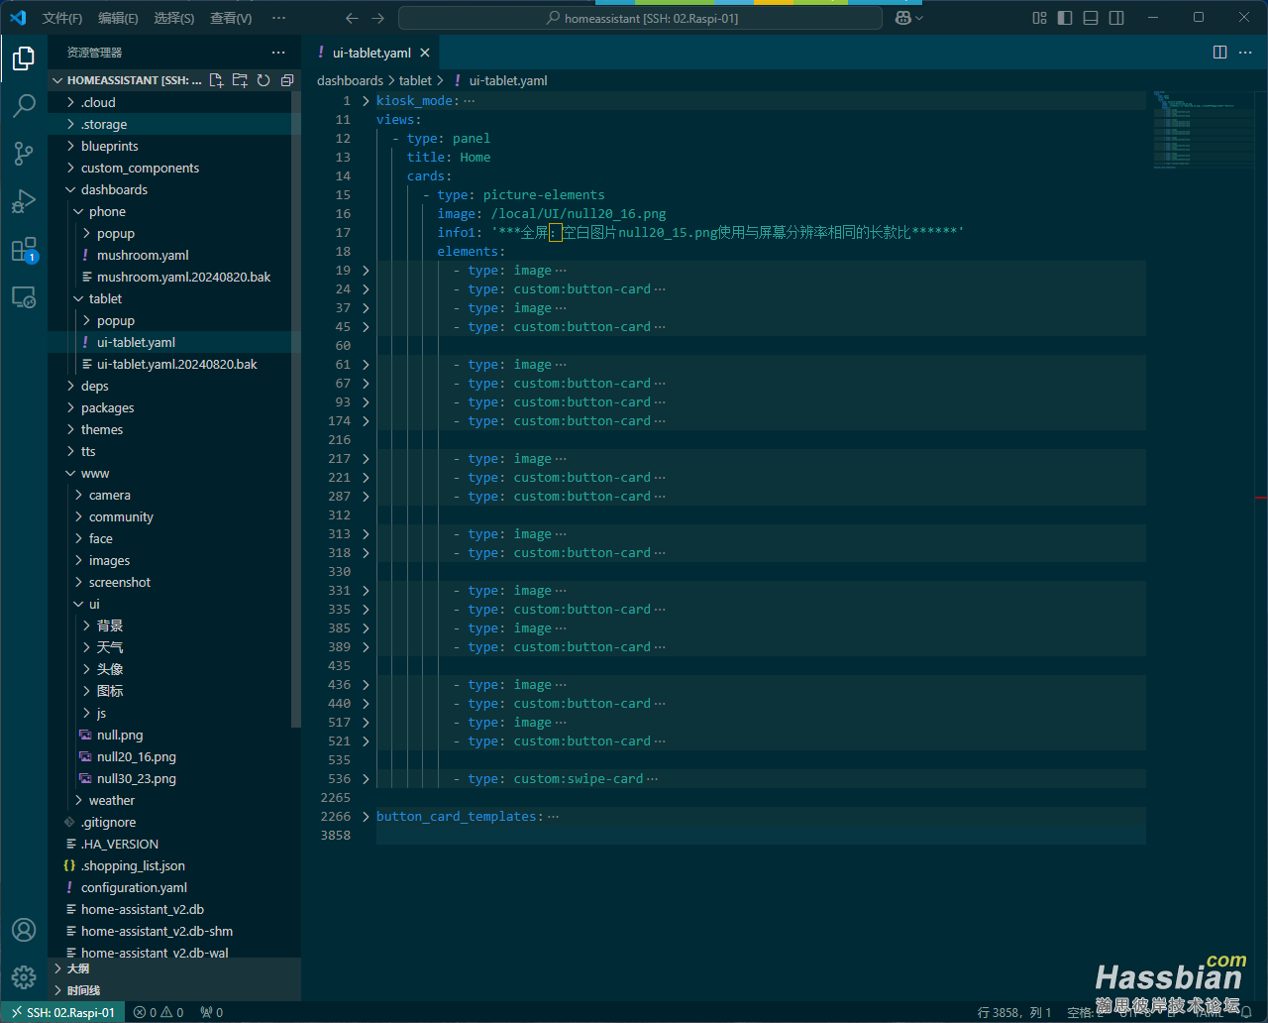Click tablet breadcrumb segment

pyautogui.click(x=415, y=80)
